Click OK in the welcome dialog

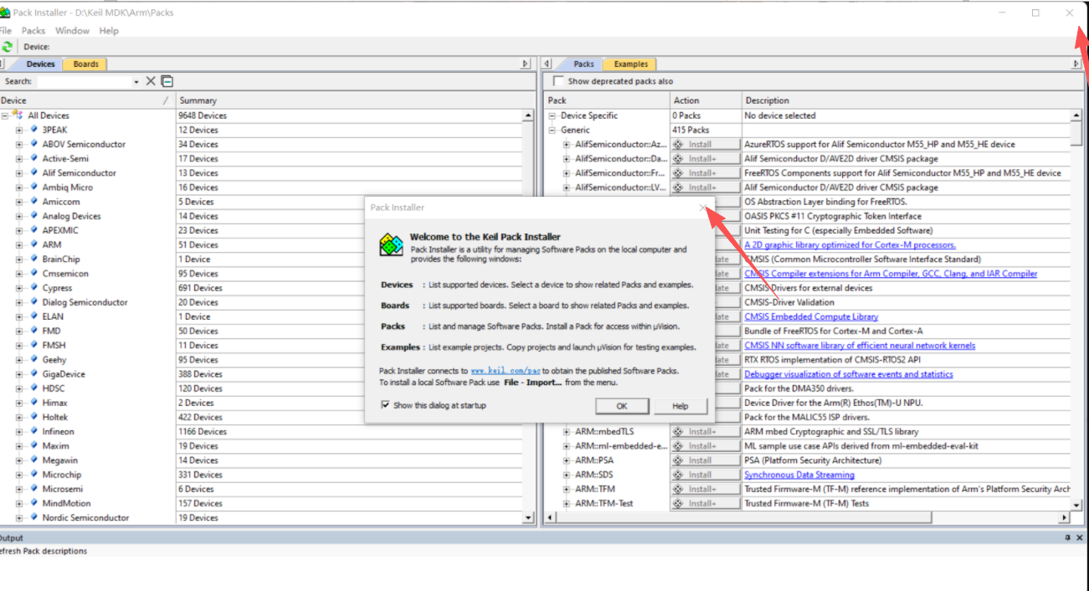pos(622,406)
